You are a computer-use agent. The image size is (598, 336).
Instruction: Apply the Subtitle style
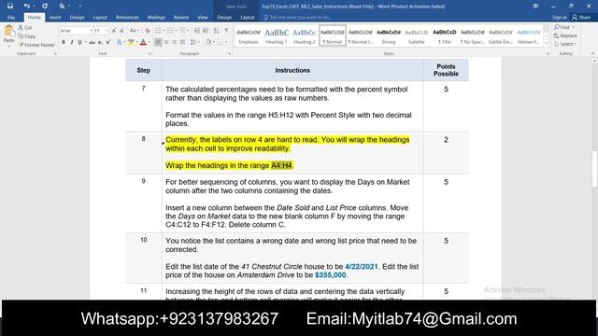coord(416,36)
